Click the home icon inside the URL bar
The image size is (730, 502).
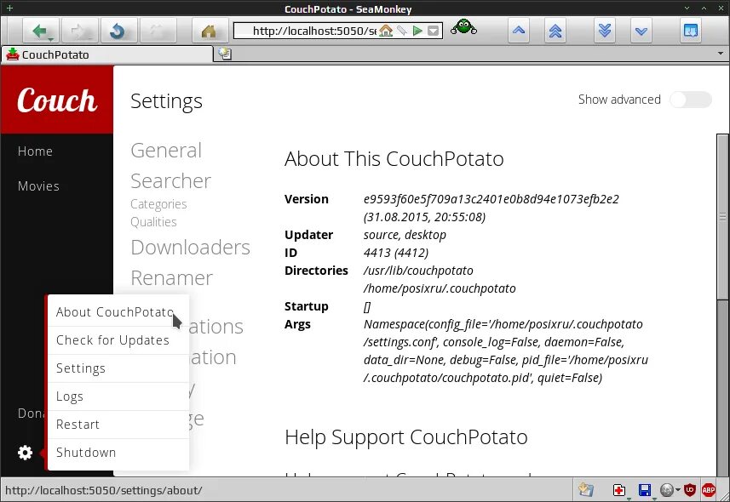386,31
